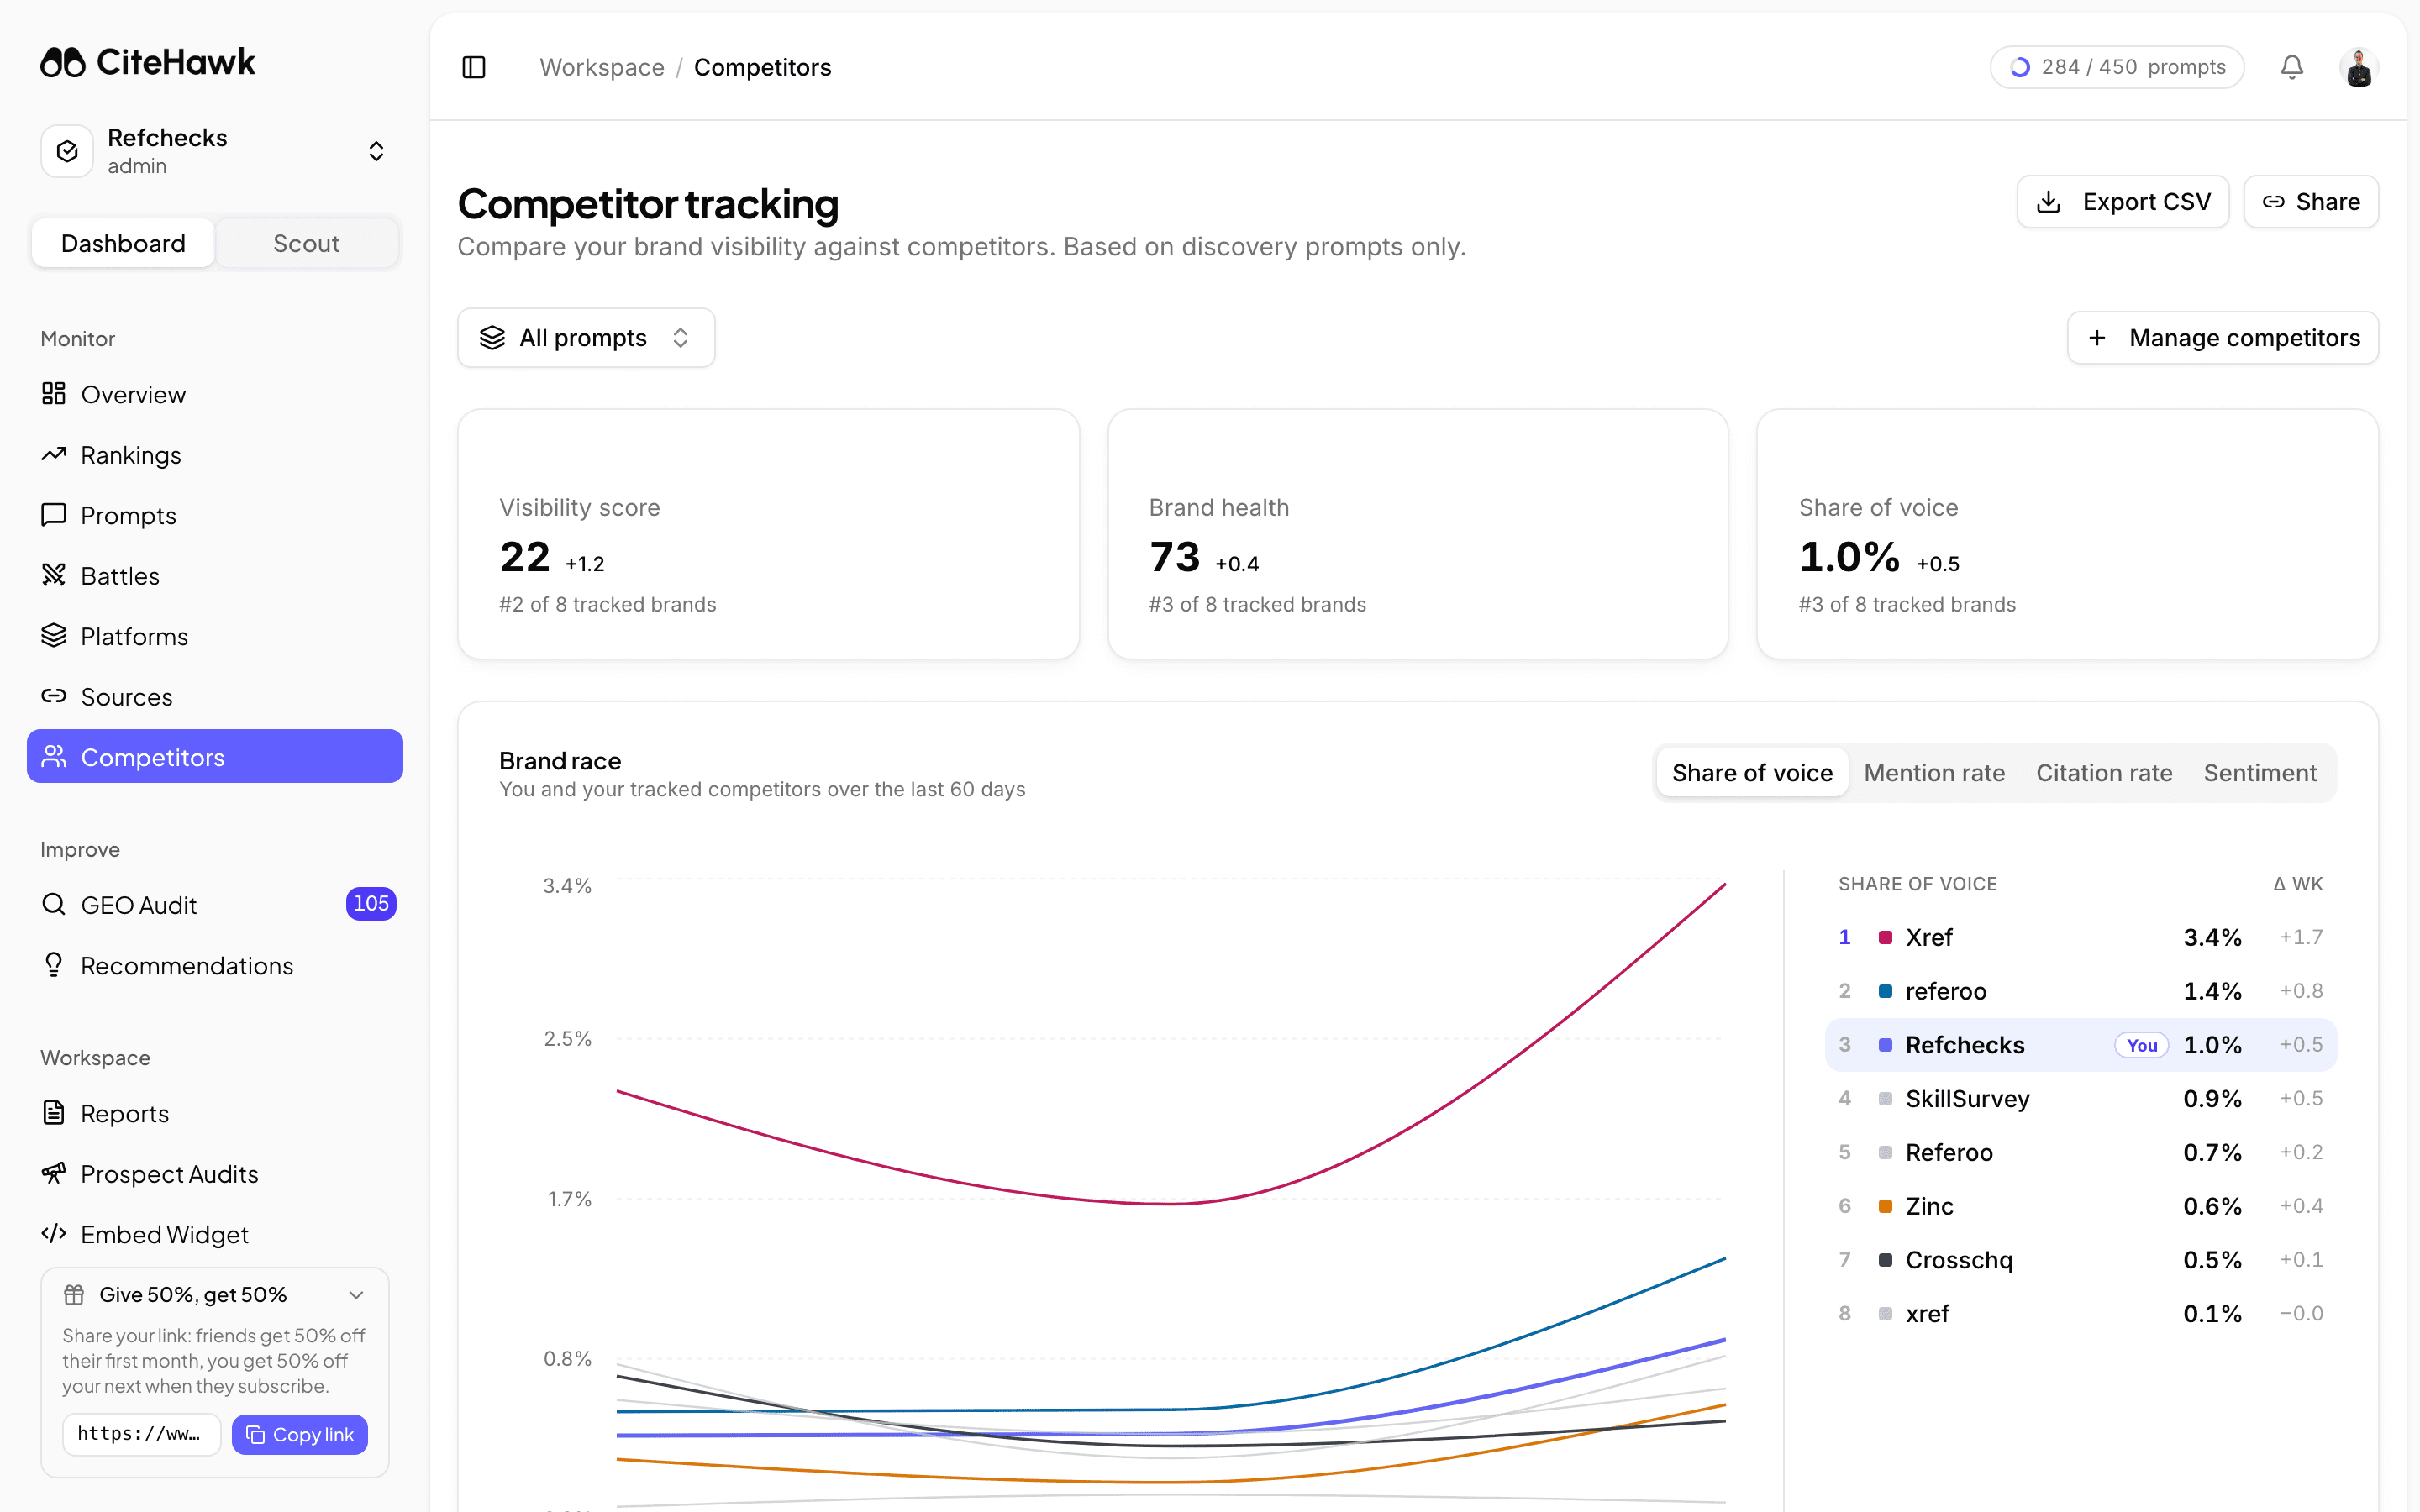This screenshot has width=2420, height=1512.
Task: Click the Crossschq dark color swatch
Action: click(1885, 1260)
